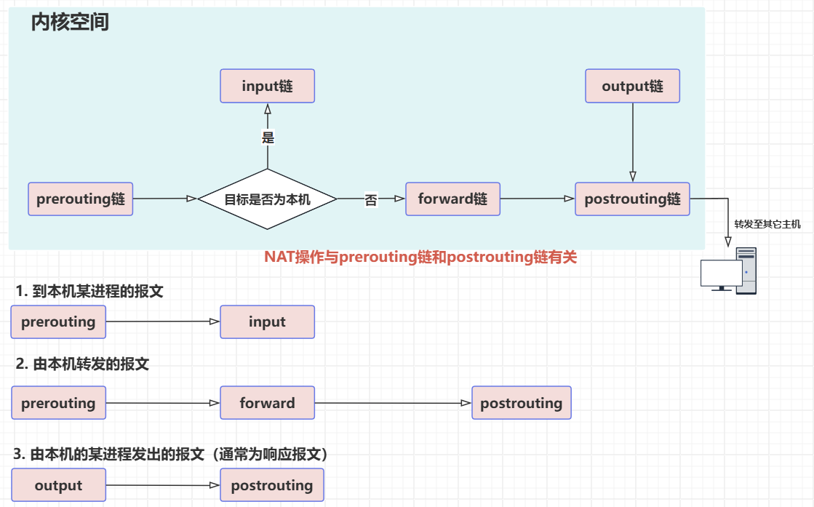Click the postrouting box right of forward

point(521,403)
